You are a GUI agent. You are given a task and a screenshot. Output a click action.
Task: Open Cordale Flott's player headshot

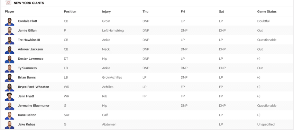point(10,21)
